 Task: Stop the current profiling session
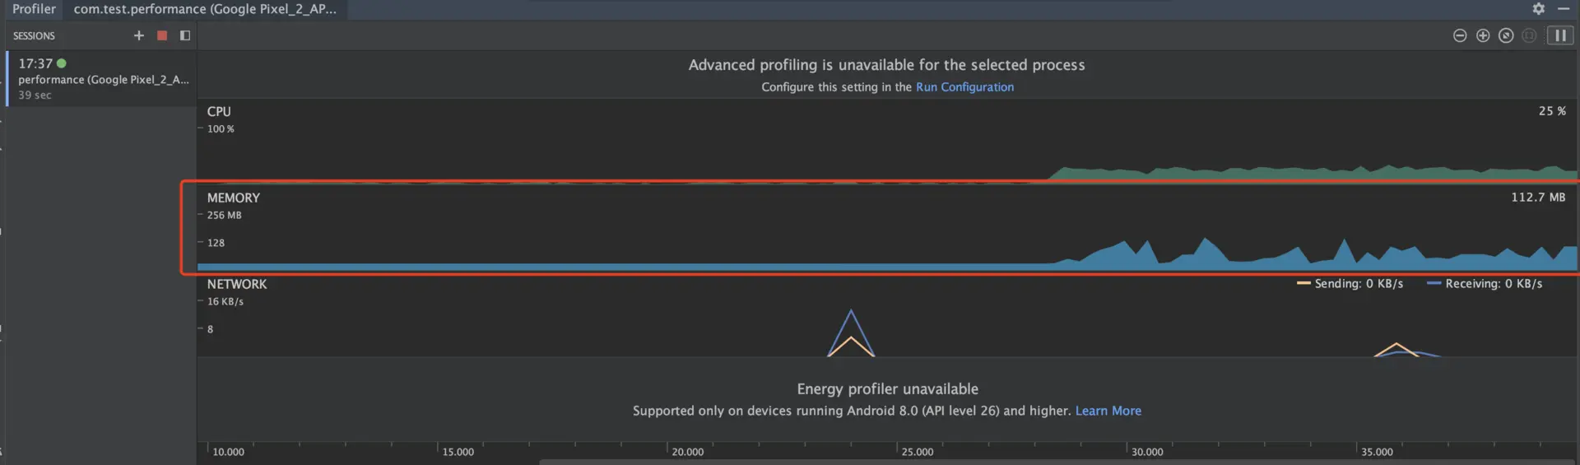[x=162, y=35]
